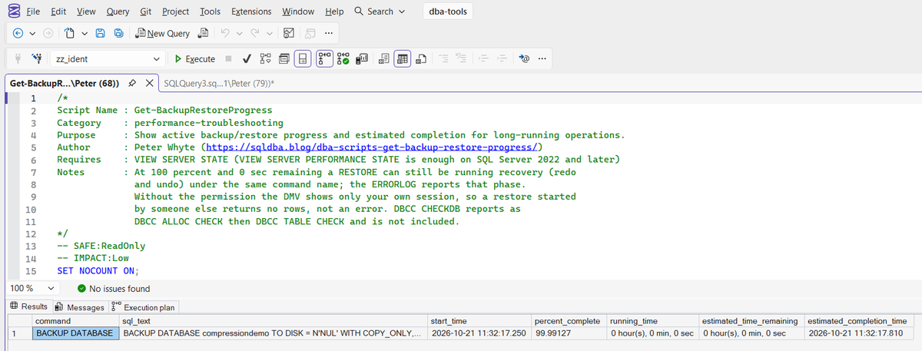Open the sqldba.blog link in comment
The image size is (922, 351).
[x=372, y=147]
